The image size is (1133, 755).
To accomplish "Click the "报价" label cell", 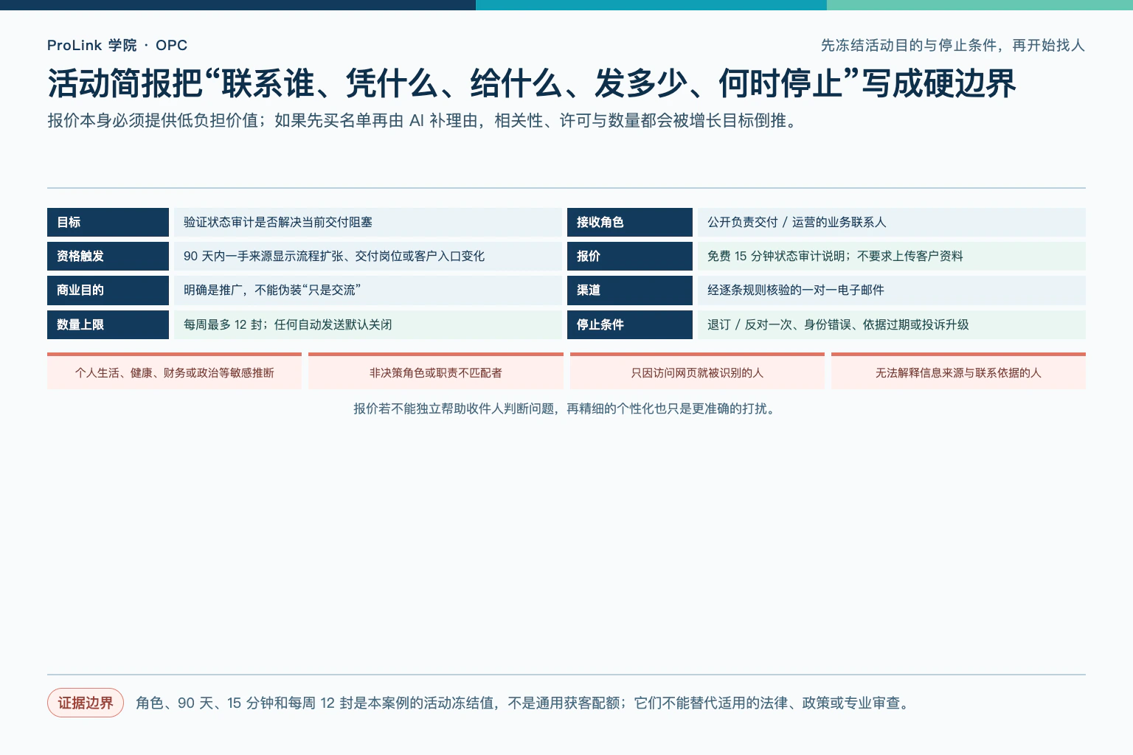I will (x=630, y=256).
